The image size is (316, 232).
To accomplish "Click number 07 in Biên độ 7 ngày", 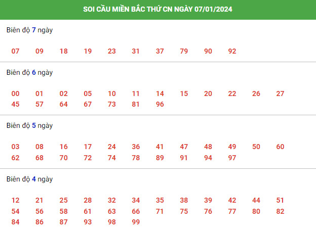I will coord(15,51).
